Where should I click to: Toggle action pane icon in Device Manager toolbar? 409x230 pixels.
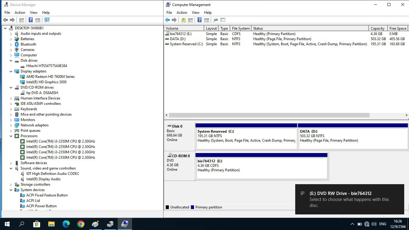coord(38,20)
